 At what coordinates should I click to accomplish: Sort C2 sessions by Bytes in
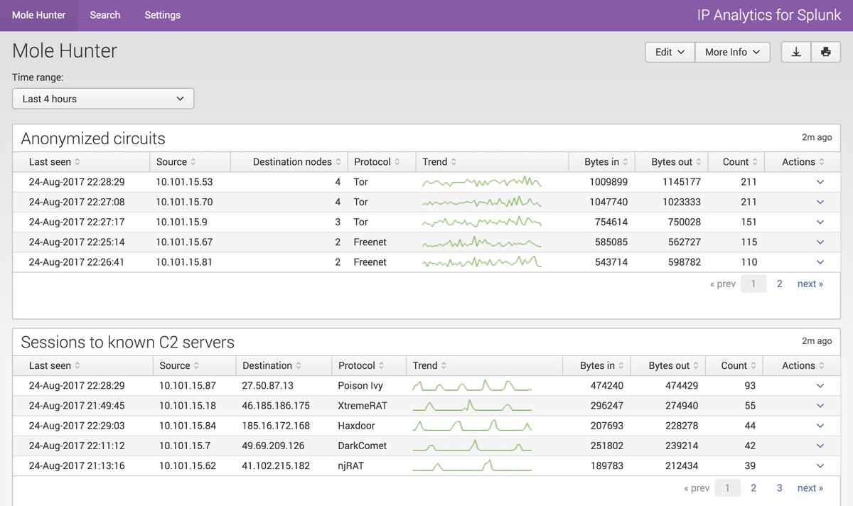pyautogui.click(x=602, y=365)
